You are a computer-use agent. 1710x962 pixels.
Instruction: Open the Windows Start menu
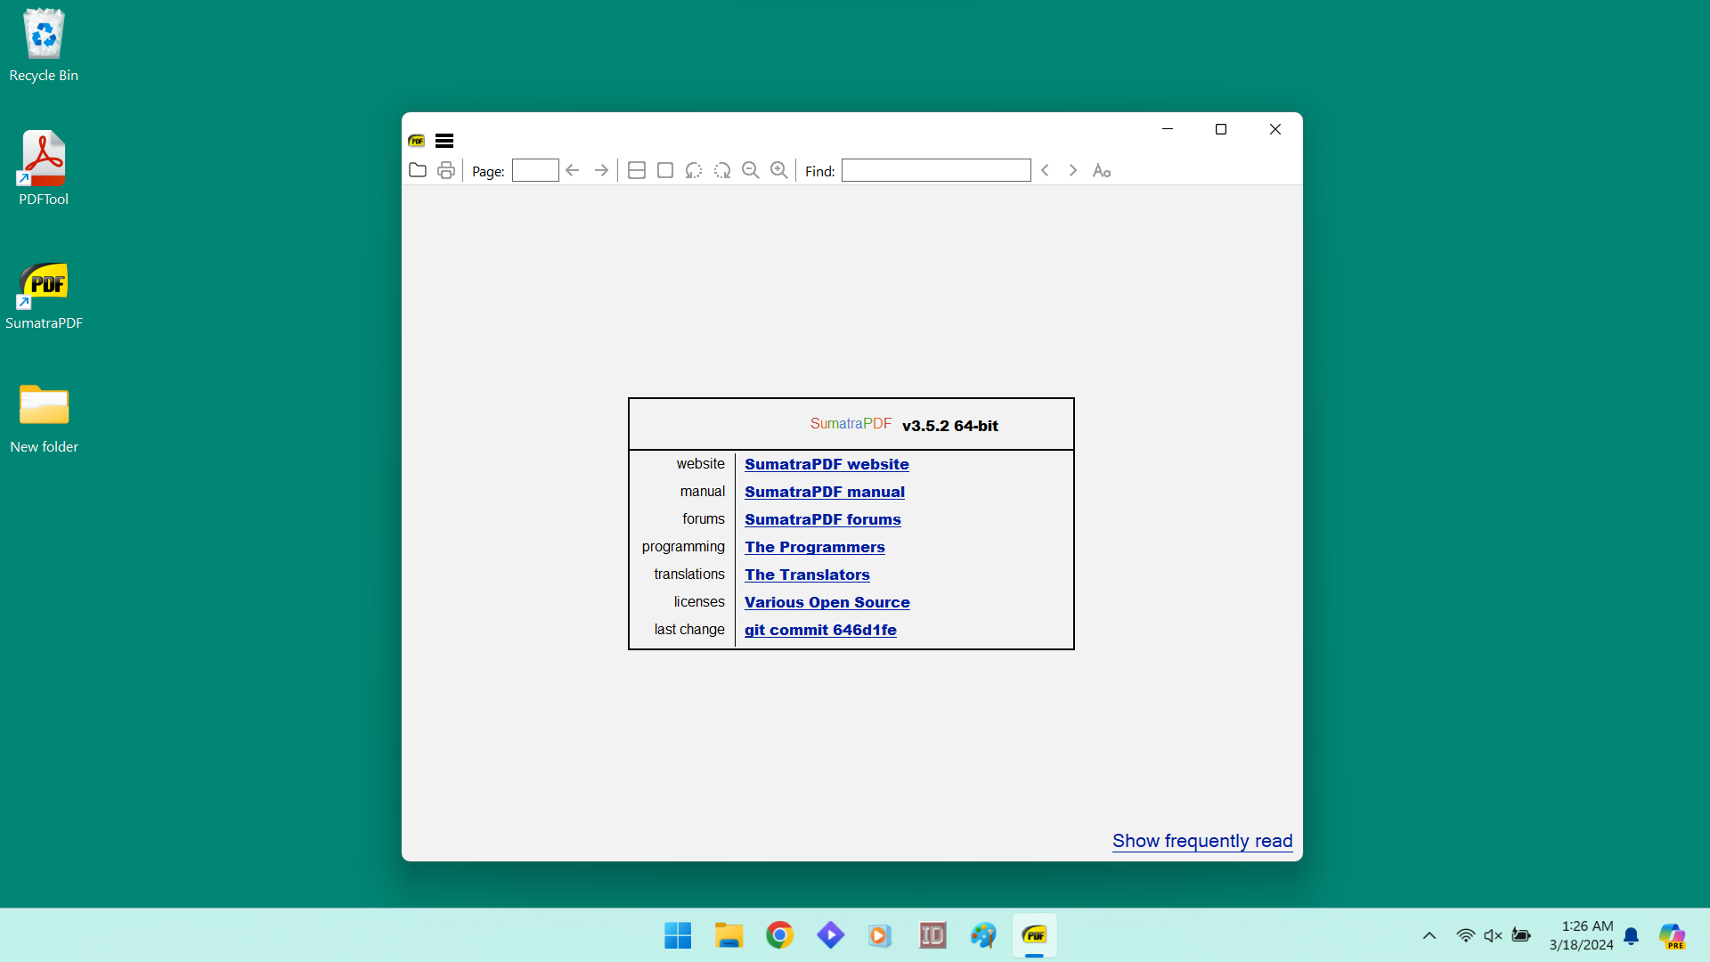[678, 935]
